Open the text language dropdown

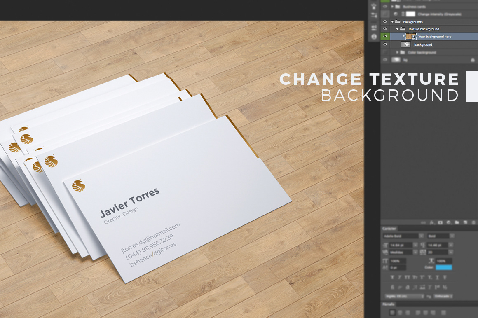point(405,296)
